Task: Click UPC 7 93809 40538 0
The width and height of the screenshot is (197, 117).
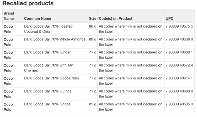Action: click(x=179, y=39)
